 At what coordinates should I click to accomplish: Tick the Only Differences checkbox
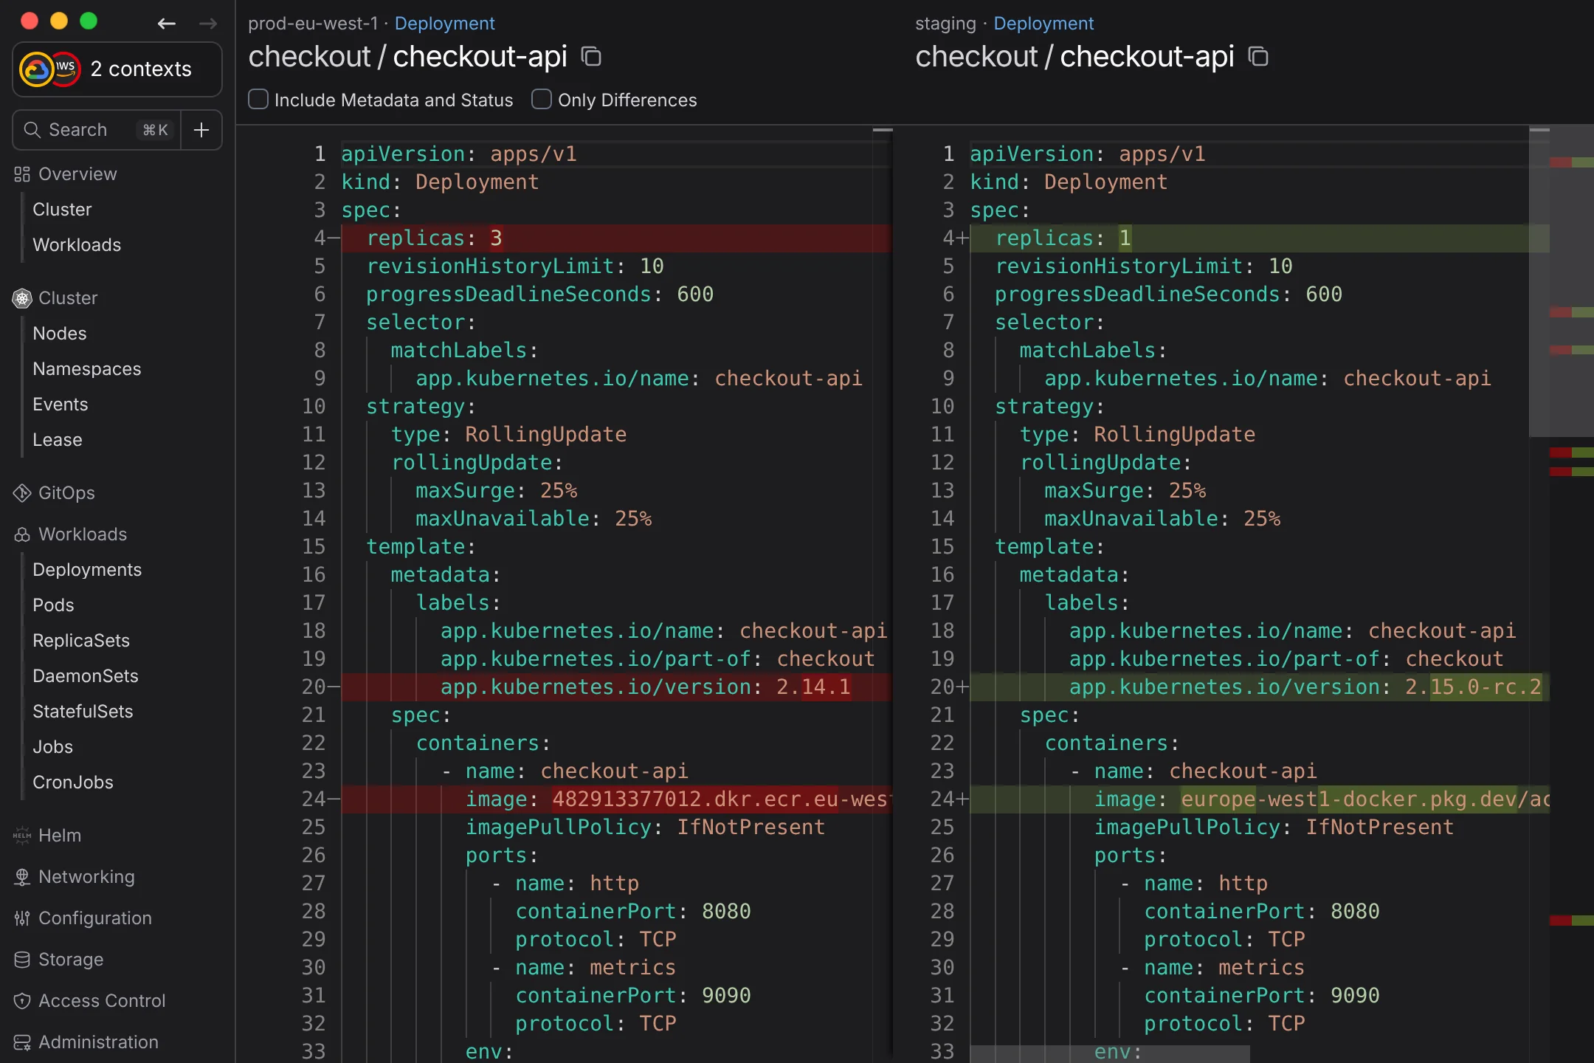(x=542, y=99)
